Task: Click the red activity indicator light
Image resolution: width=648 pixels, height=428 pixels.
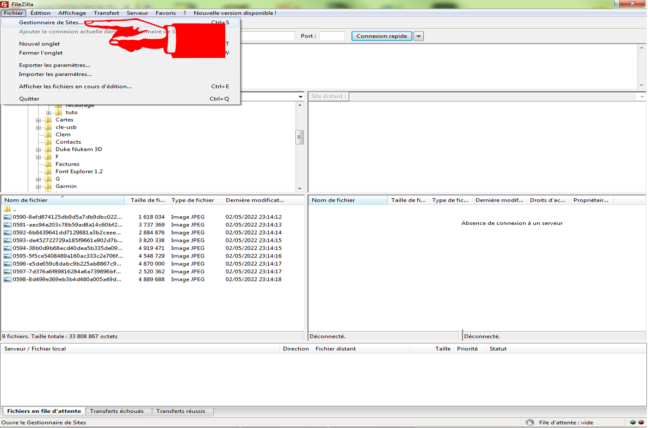Action: click(641, 422)
